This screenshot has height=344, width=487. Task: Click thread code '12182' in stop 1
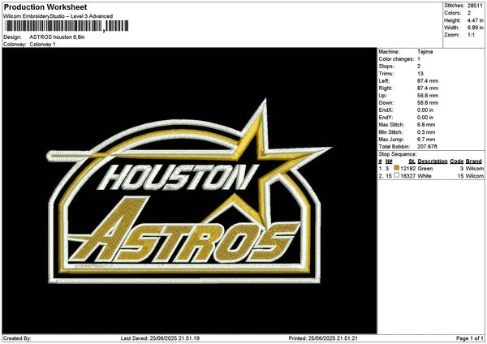point(407,169)
